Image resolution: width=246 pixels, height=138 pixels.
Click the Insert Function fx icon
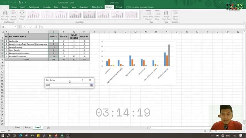pyautogui.click(x=36, y=27)
